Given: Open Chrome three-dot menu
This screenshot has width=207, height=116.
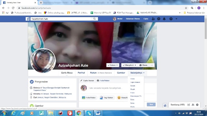Looking at the screenshot, I should pos(204,8).
